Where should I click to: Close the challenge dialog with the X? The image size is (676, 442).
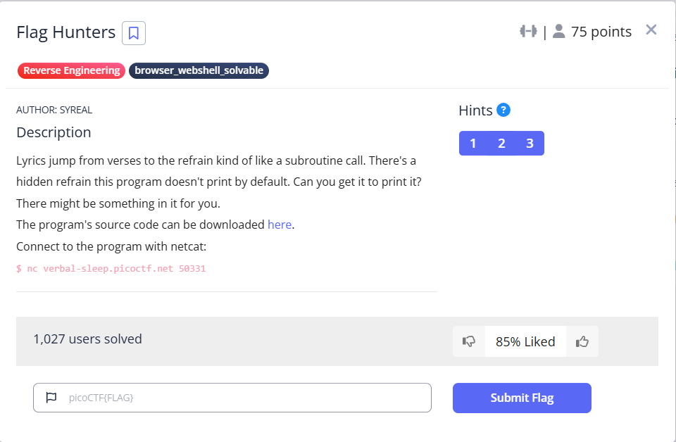coord(651,30)
